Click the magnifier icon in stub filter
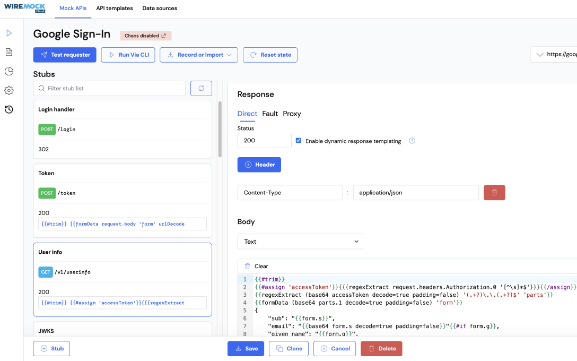This screenshot has height=361, width=577. click(41, 89)
